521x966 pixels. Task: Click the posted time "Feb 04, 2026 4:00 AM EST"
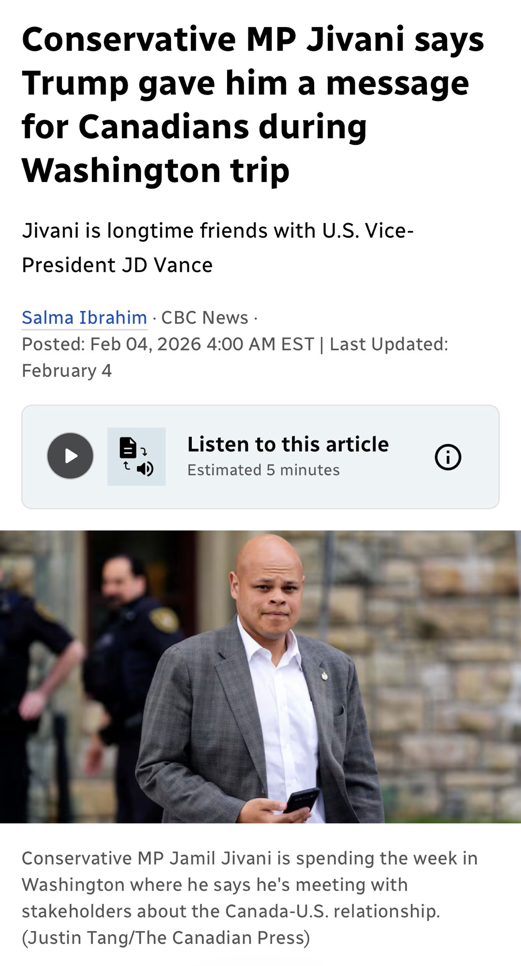(202, 344)
